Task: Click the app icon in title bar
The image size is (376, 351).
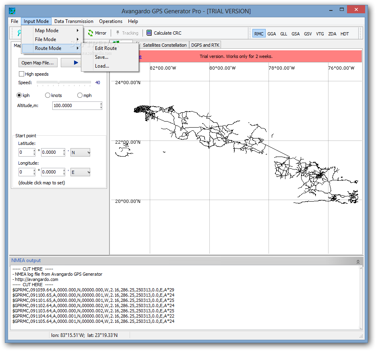Action: tap(12, 11)
